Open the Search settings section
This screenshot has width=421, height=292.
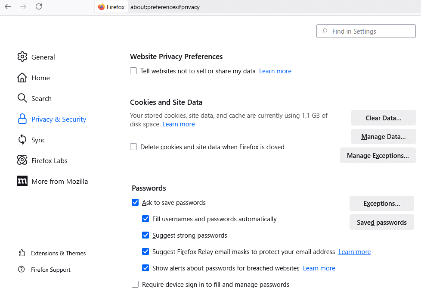(x=42, y=98)
